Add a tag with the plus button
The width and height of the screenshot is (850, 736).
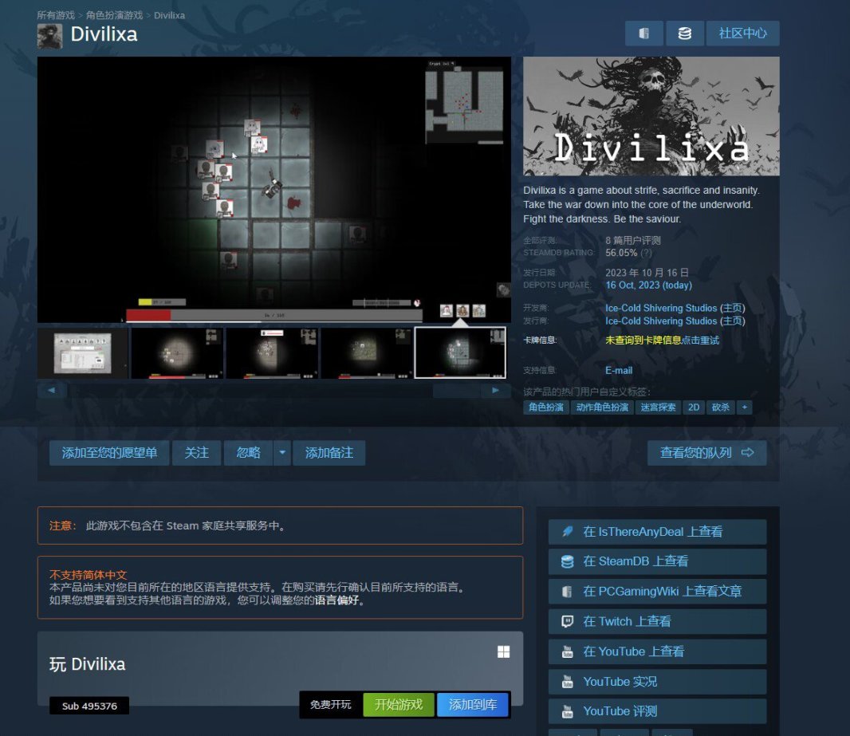click(744, 407)
